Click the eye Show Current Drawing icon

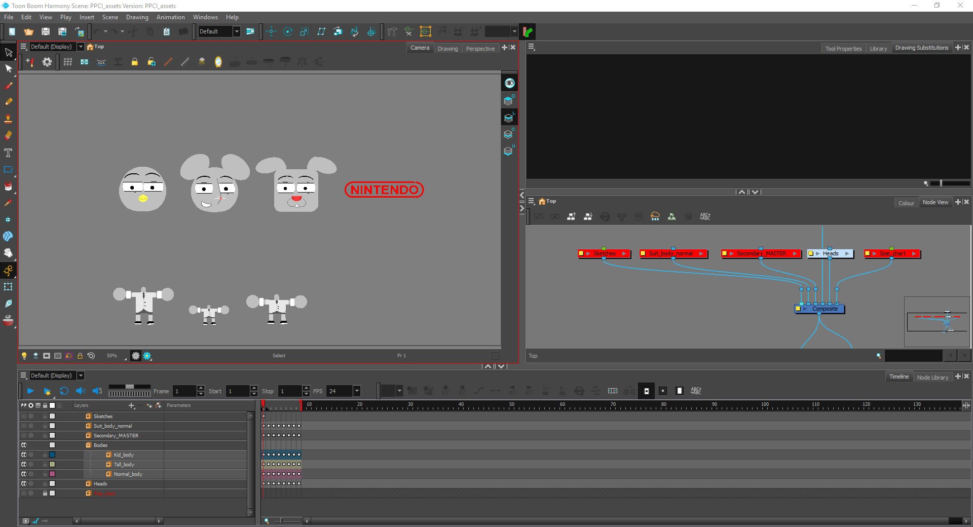click(x=509, y=83)
